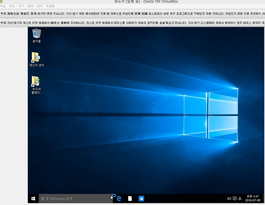
Task: Toggle the IME input mode 'A' indicator
Action: tap(240, 199)
